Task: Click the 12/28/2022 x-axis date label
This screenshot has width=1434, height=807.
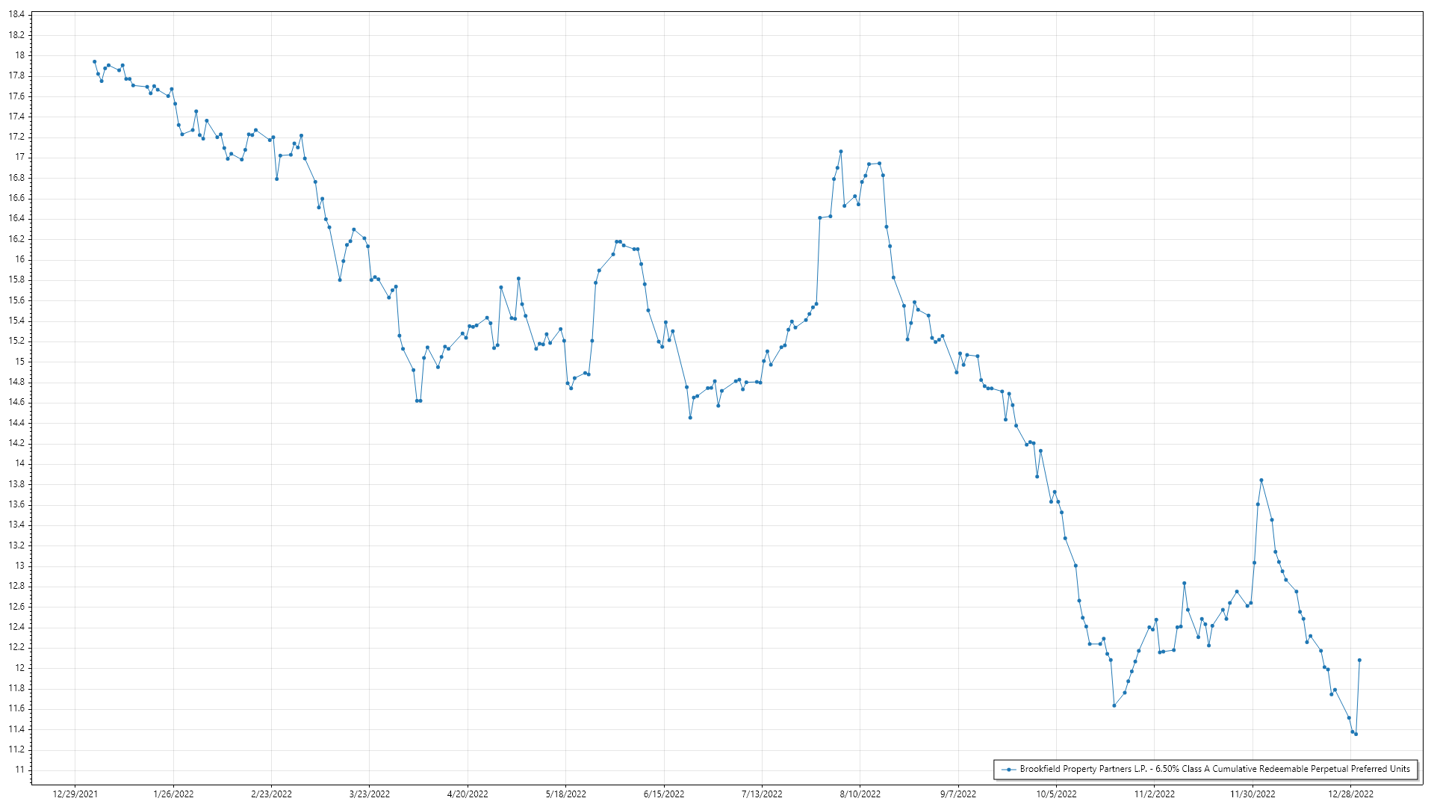Action: click(1350, 794)
